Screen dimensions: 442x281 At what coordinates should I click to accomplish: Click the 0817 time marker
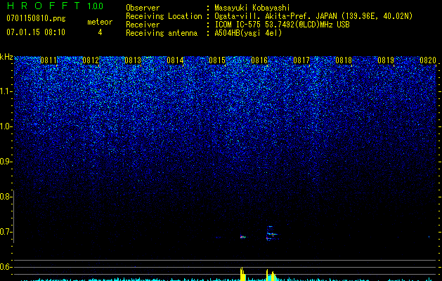pos(301,60)
